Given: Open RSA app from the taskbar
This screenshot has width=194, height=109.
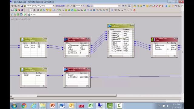Looking at the screenshot, I should 81,106.
